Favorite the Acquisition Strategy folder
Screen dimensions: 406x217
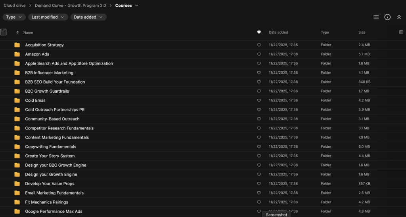tap(259, 45)
